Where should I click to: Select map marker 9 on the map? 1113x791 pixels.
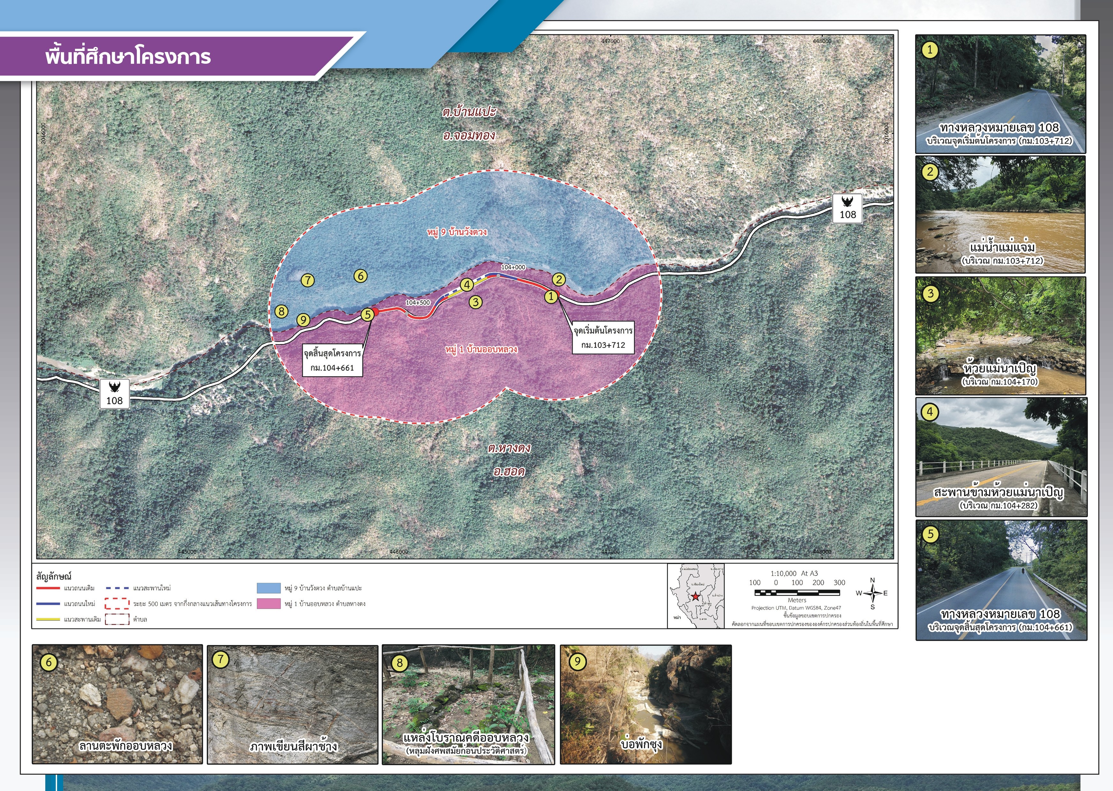(x=303, y=320)
